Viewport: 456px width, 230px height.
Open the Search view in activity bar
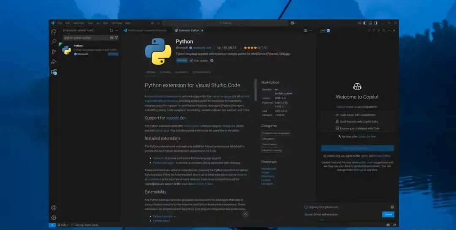tap(54, 42)
